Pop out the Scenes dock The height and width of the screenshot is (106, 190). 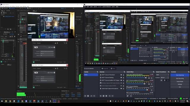[97, 72]
